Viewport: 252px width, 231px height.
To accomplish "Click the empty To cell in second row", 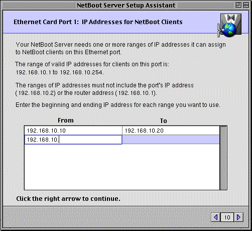I will point(171,140).
